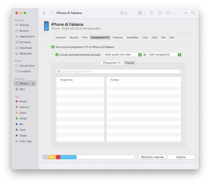Open AirDrop in the sidebar
The width and height of the screenshot is (210, 184).
point(24,25)
